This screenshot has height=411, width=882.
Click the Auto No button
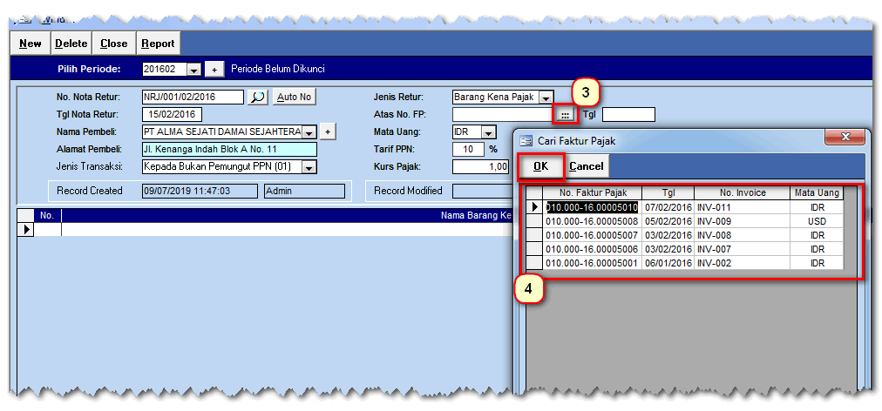click(294, 98)
